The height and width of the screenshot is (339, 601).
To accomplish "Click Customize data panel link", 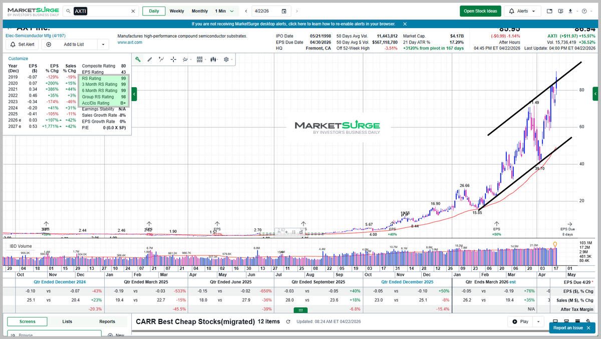I will pos(19,59).
